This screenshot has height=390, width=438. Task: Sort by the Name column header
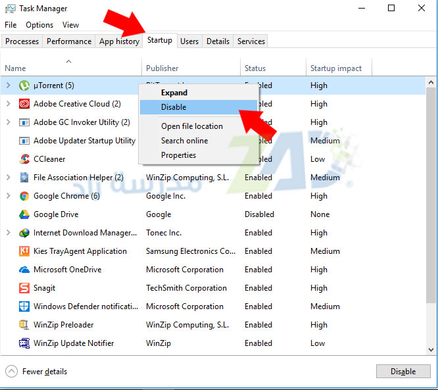(x=71, y=67)
